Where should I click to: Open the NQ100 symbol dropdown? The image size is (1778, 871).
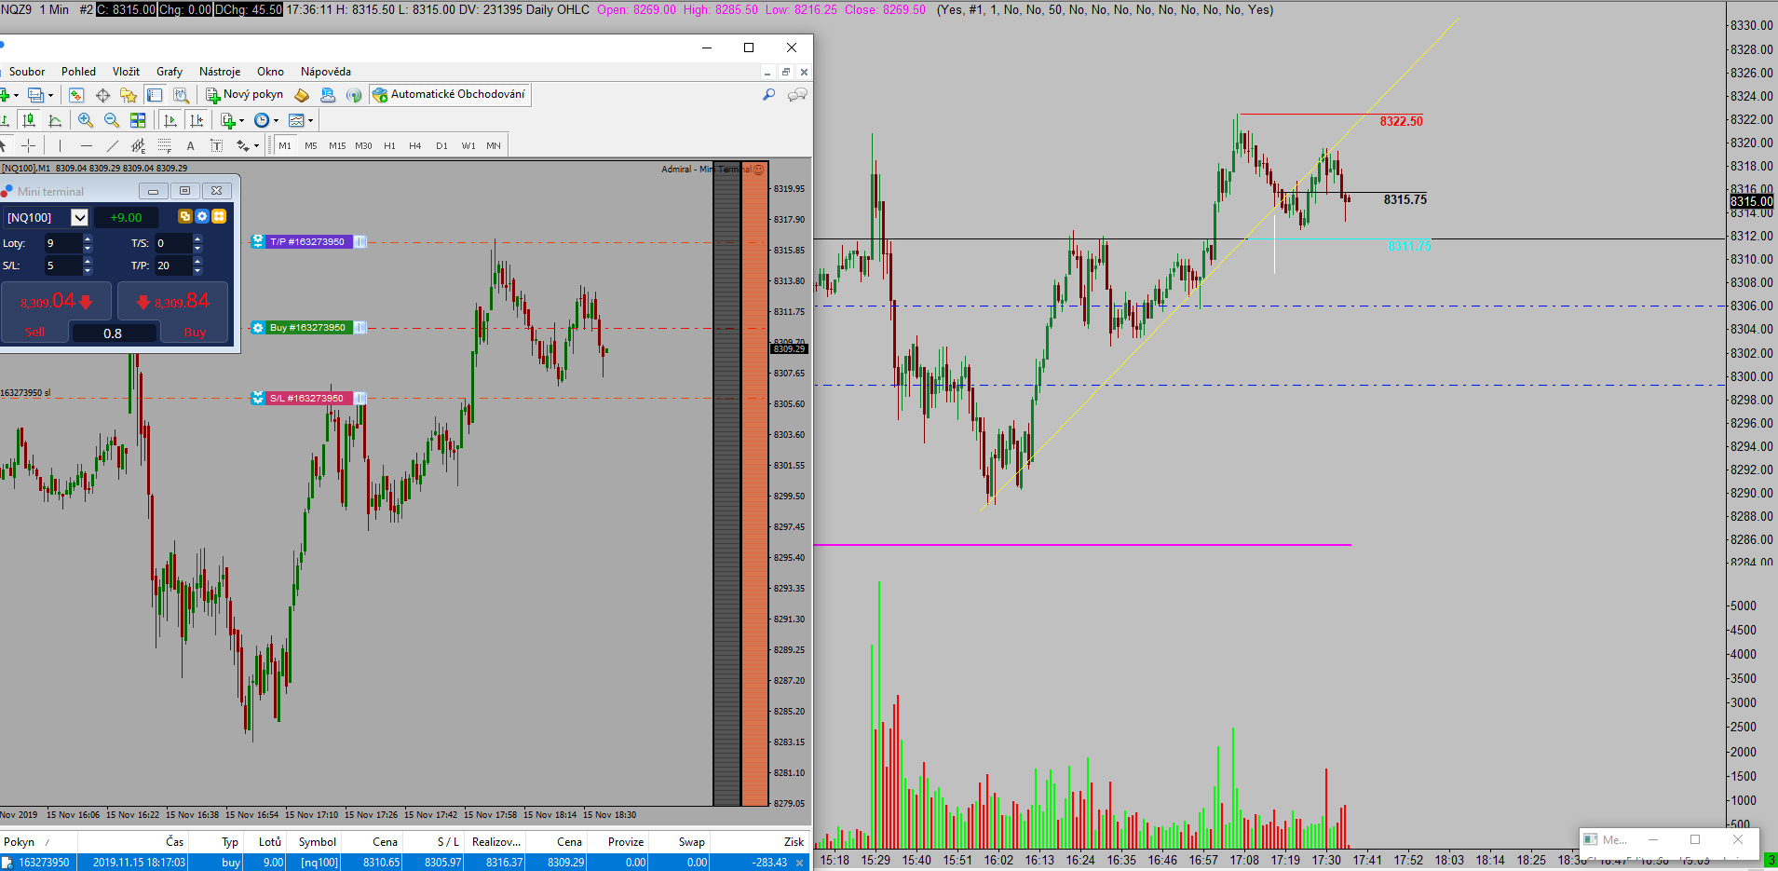pyautogui.click(x=79, y=217)
